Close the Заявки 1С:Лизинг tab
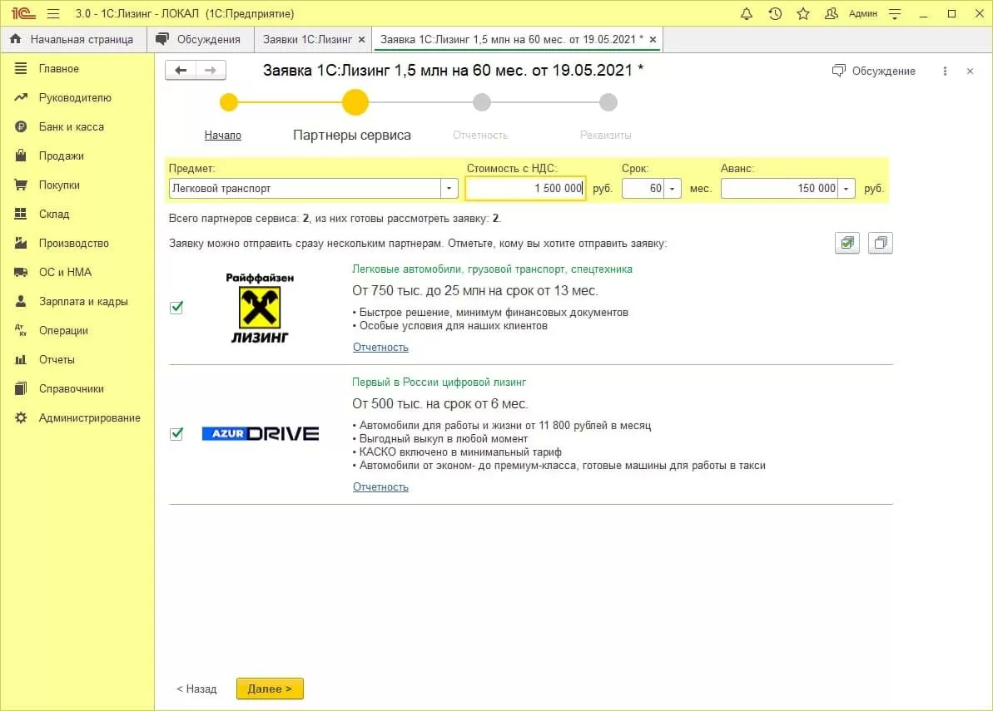This screenshot has height=711, width=993. 361,39
